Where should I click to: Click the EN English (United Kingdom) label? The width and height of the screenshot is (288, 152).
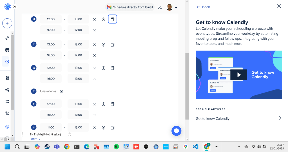pos(45,134)
